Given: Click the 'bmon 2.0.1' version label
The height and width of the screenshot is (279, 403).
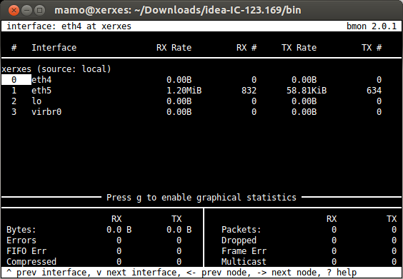Looking at the screenshot, I should [372, 26].
